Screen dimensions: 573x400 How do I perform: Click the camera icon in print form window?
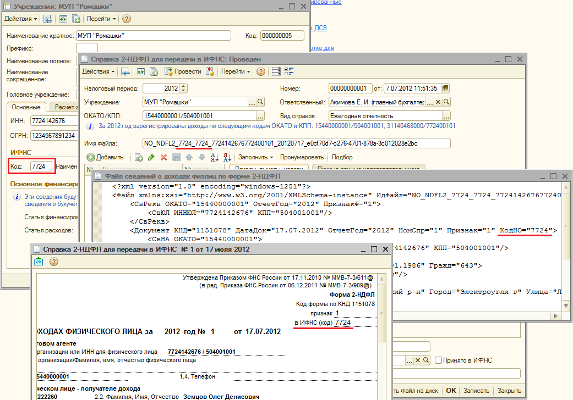pyautogui.click(x=39, y=262)
